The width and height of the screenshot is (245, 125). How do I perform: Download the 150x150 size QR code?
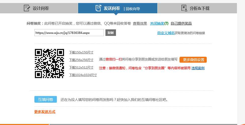81,52
